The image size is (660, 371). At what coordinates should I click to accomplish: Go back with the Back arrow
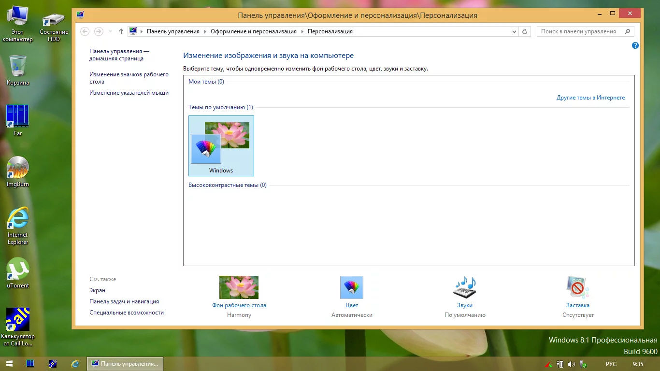[85, 31]
